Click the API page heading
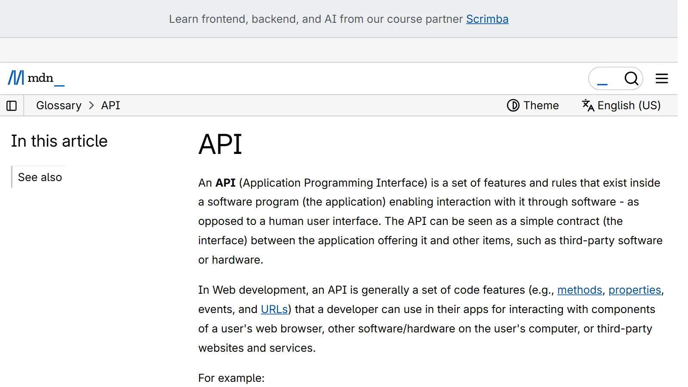Image resolution: width=688 pixels, height=387 pixels. (220, 144)
